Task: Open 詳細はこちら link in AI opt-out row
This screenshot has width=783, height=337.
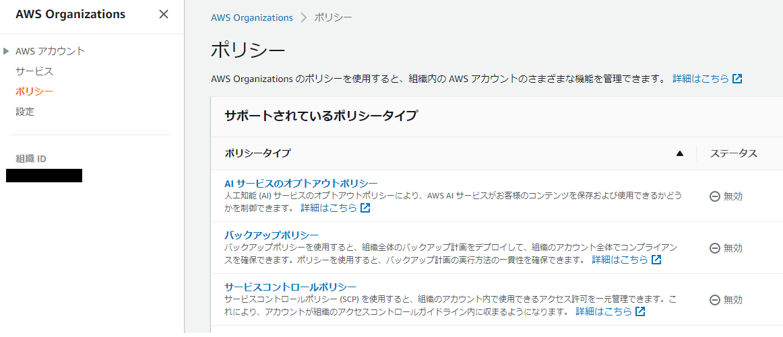Action: point(329,207)
